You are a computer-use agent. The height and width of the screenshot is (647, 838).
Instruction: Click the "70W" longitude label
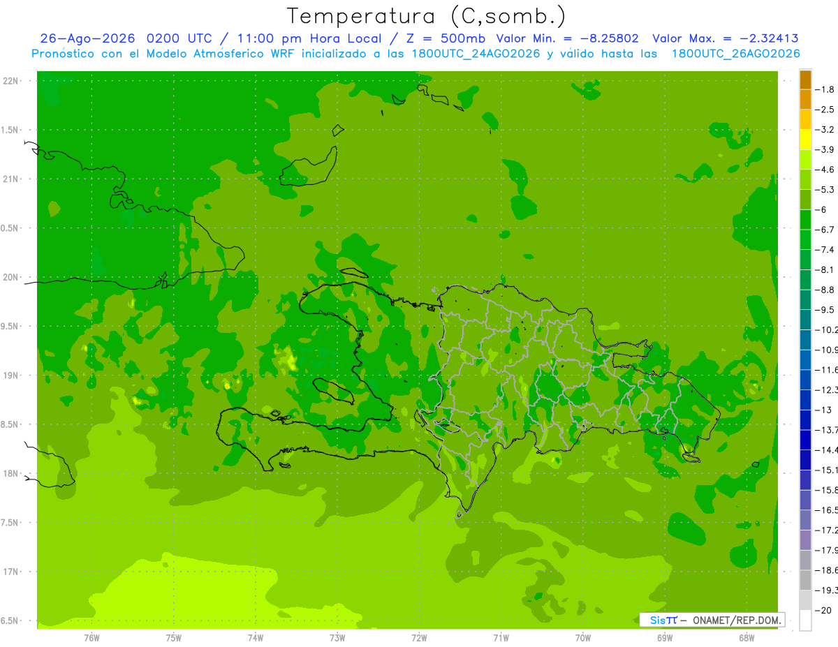(x=583, y=637)
